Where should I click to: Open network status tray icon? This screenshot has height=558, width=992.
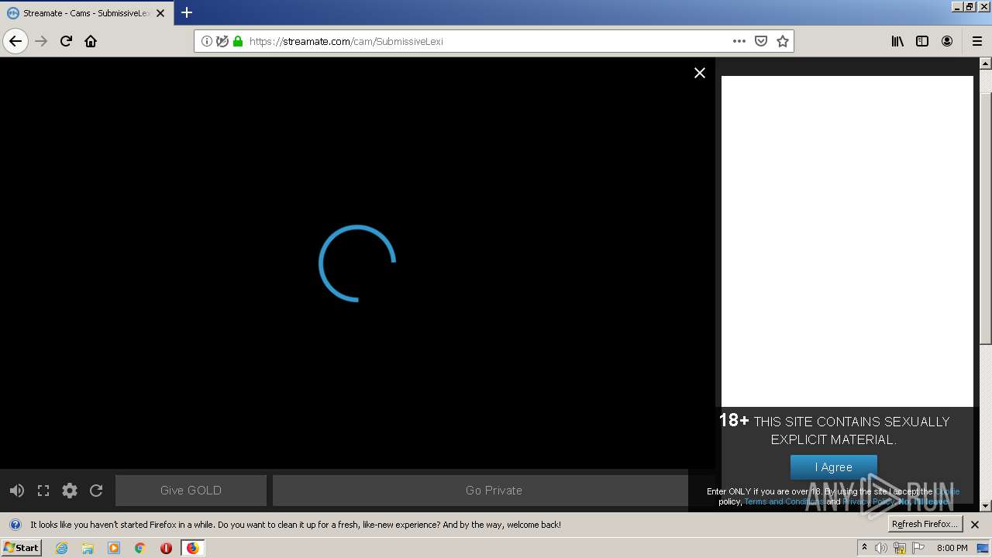900,548
